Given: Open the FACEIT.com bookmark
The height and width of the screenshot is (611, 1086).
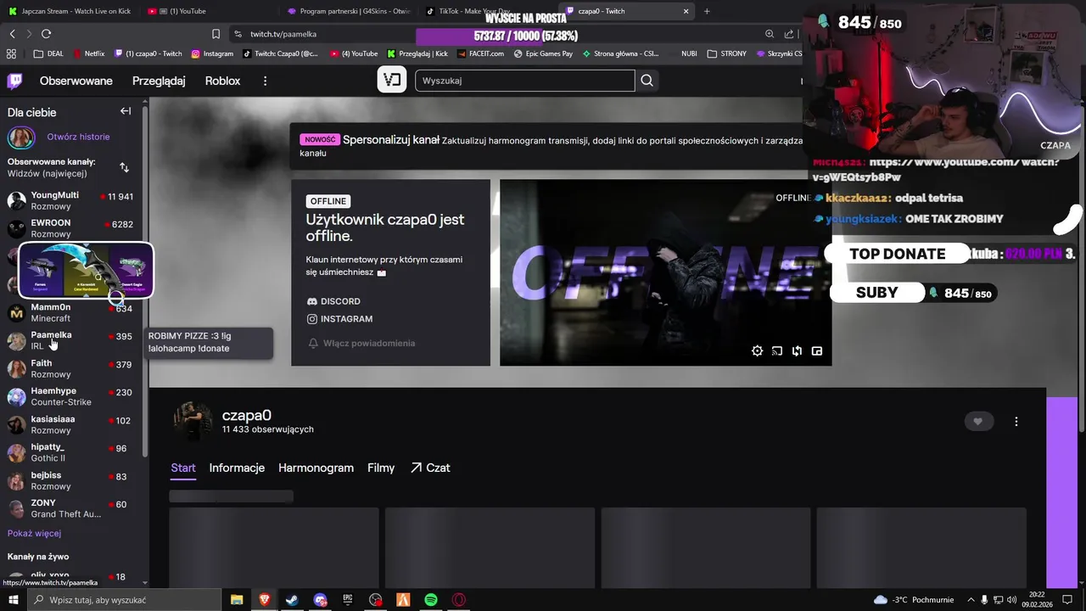Looking at the screenshot, I should 480,53.
